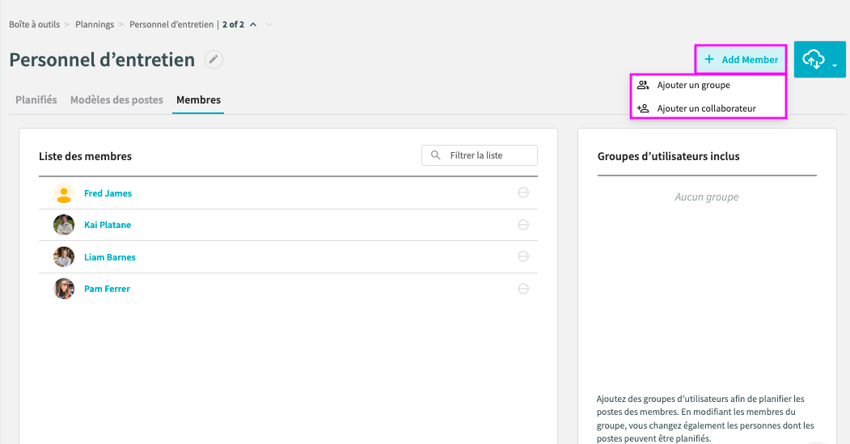Remove Fred James with minus icon
The width and height of the screenshot is (850, 444).
(x=523, y=192)
